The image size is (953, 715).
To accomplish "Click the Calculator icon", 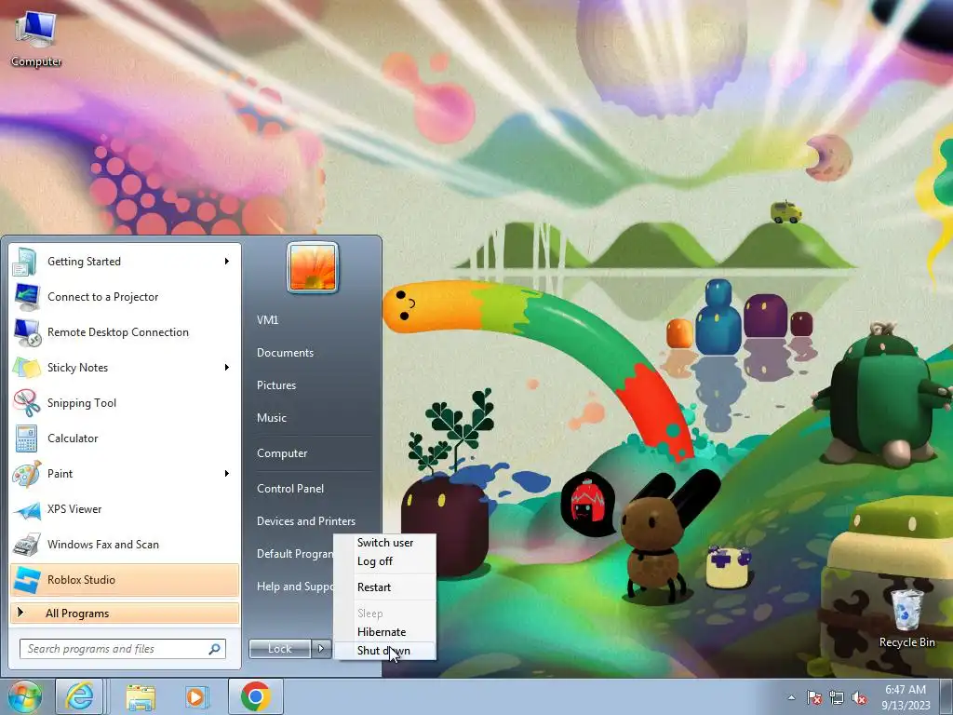I will (26, 438).
